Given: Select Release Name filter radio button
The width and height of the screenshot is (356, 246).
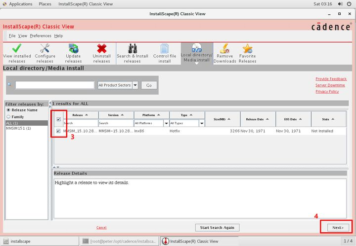Looking at the screenshot, I should tap(8, 110).
